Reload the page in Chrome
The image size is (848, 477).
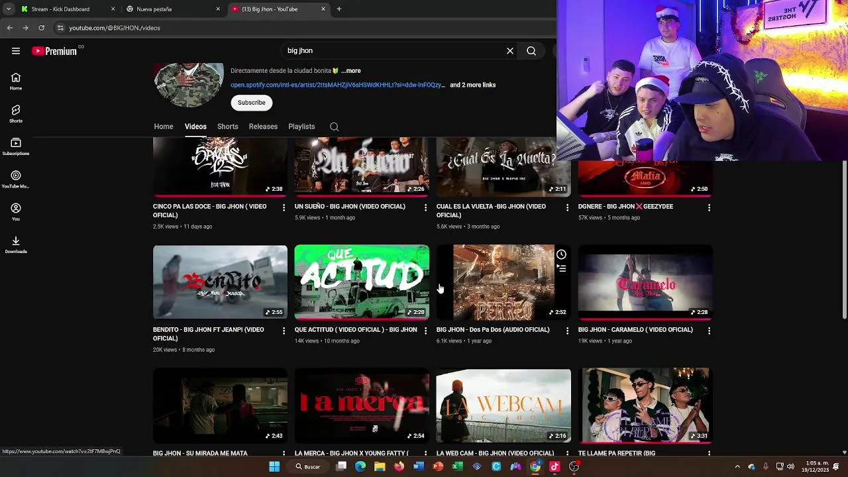(41, 28)
